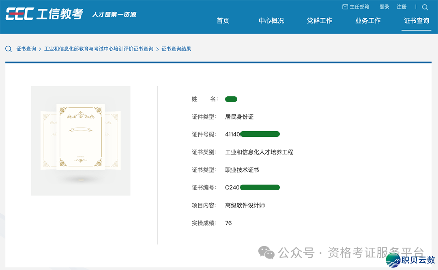Viewport: 438px width, 270px height.
Task: Click the magnifier icon in the breadcrumb bar
Action: [x=9, y=49]
